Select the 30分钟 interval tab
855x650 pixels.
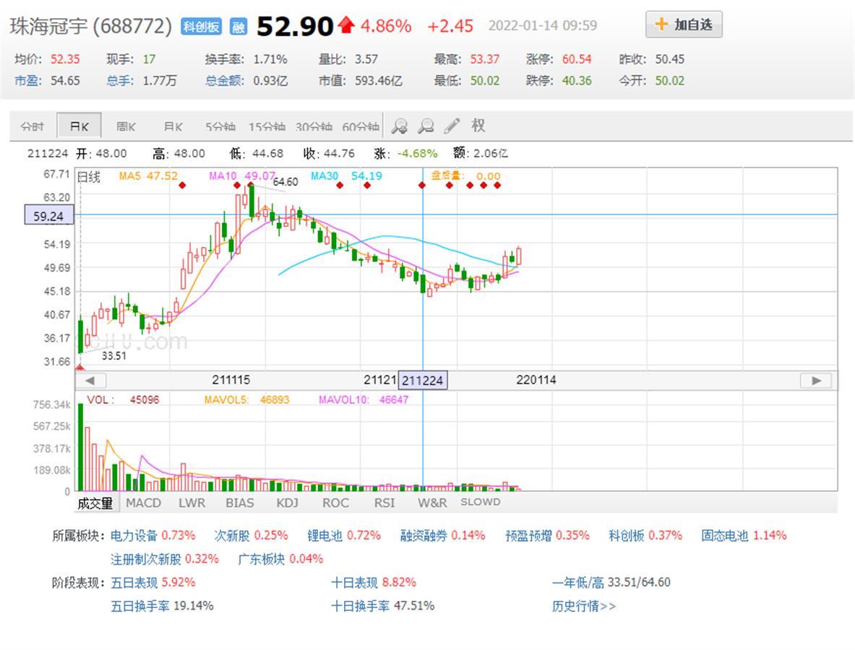click(x=314, y=126)
